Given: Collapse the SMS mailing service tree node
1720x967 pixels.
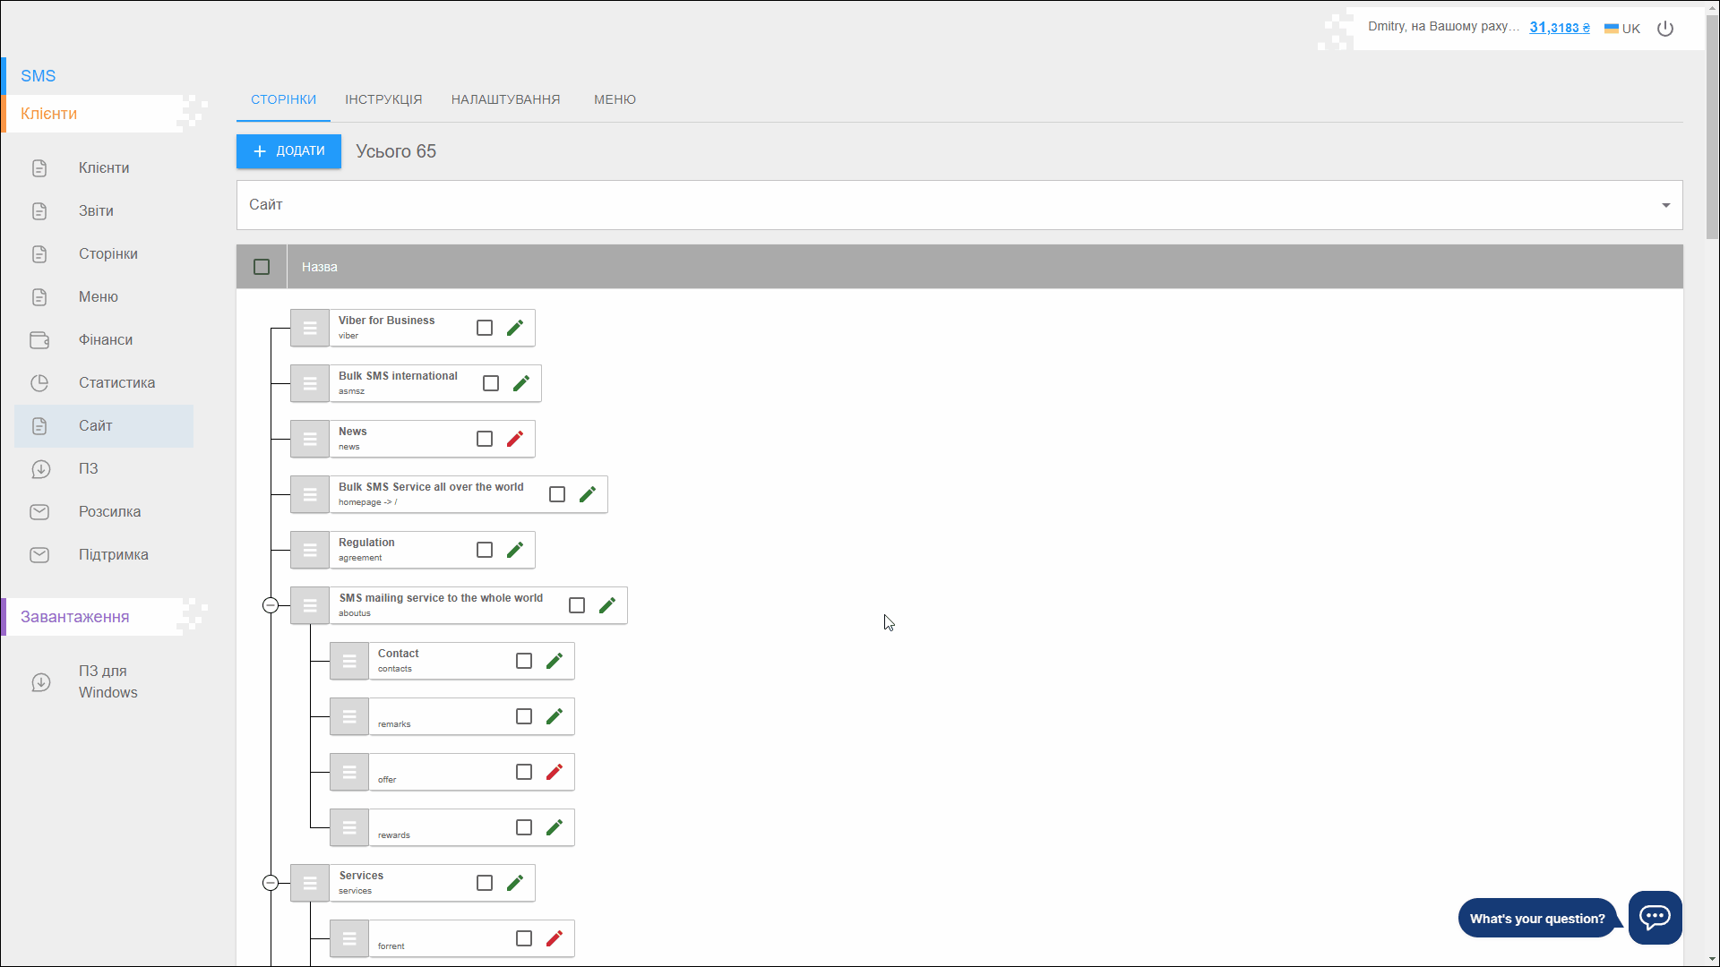Looking at the screenshot, I should (271, 605).
